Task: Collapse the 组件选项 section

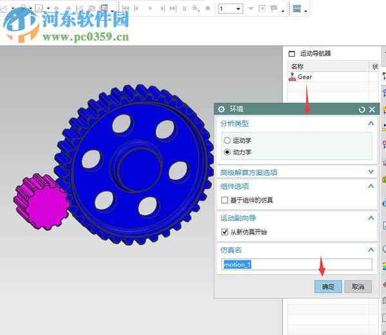Action: (371, 186)
